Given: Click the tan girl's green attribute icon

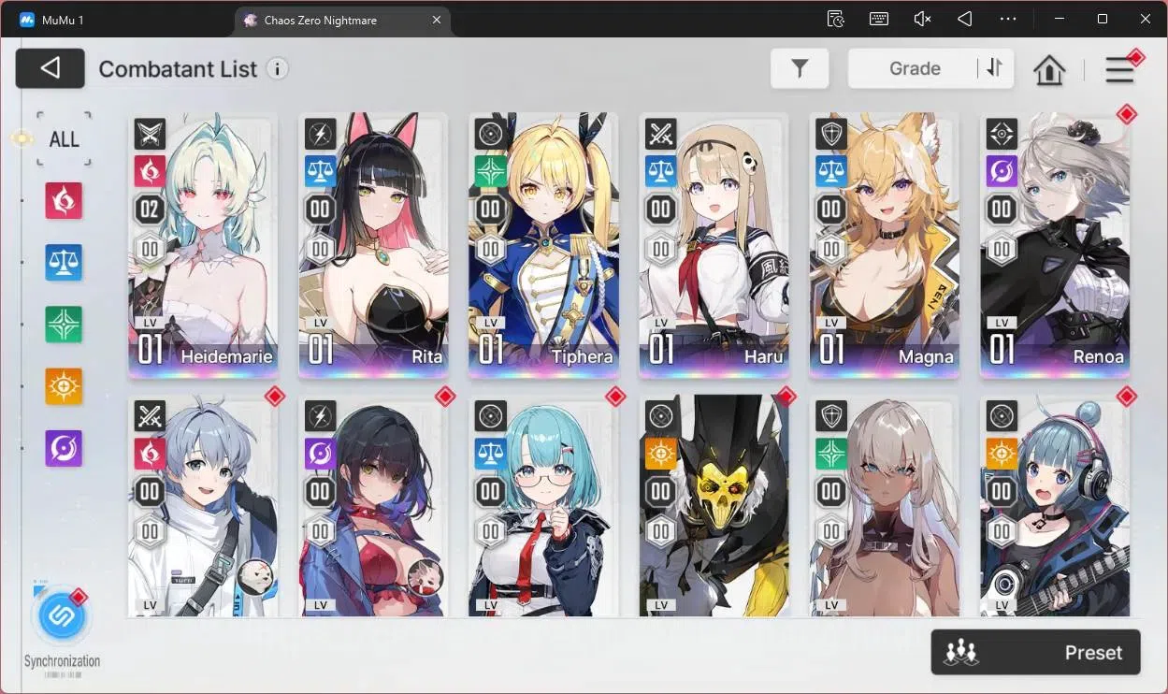Looking at the screenshot, I should pyautogui.click(x=830, y=454).
